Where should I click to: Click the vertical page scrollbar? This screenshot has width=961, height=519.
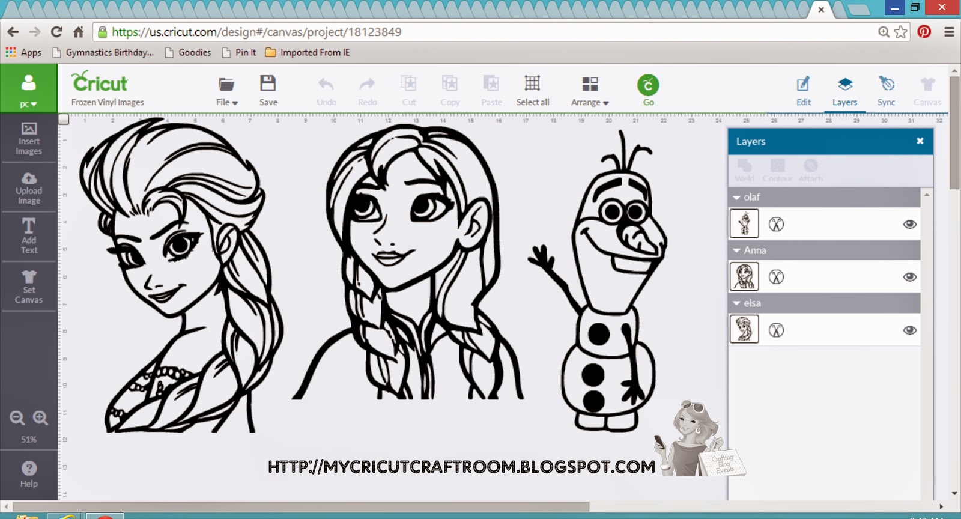click(x=954, y=132)
